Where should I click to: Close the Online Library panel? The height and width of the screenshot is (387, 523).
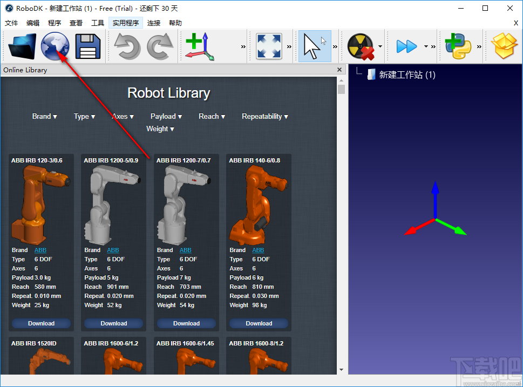point(339,70)
